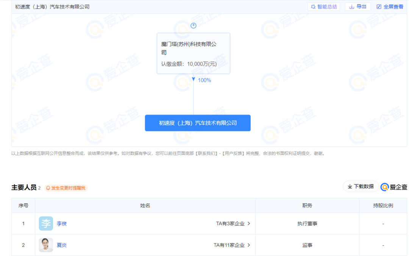Export the equity chart via 导出
Image resolution: width=409 pixels, height=256 pixels.
pos(358,7)
